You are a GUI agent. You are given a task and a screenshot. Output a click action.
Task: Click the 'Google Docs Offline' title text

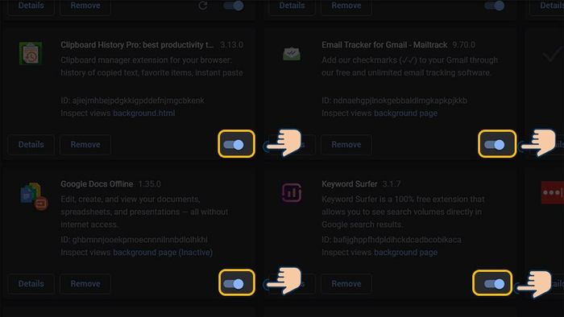pos(97,183)
